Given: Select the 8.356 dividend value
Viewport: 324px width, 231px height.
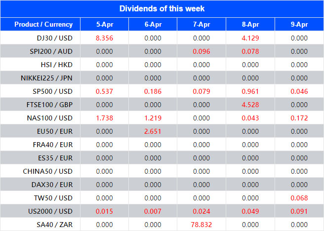Looking at the screenshot, I should point(104,38).
